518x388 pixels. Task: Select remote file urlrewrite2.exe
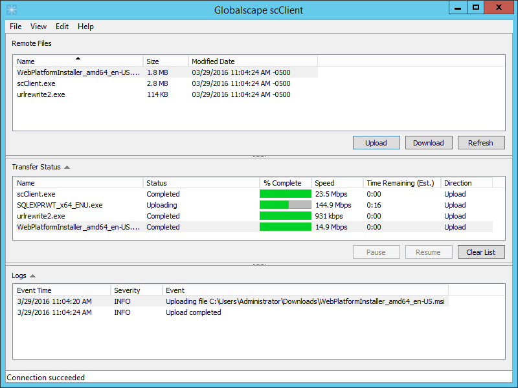pyautogui.click(x=167, y=94)
